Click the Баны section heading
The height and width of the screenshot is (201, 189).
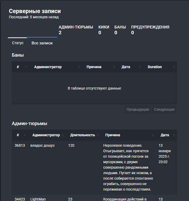pos(18,55)
